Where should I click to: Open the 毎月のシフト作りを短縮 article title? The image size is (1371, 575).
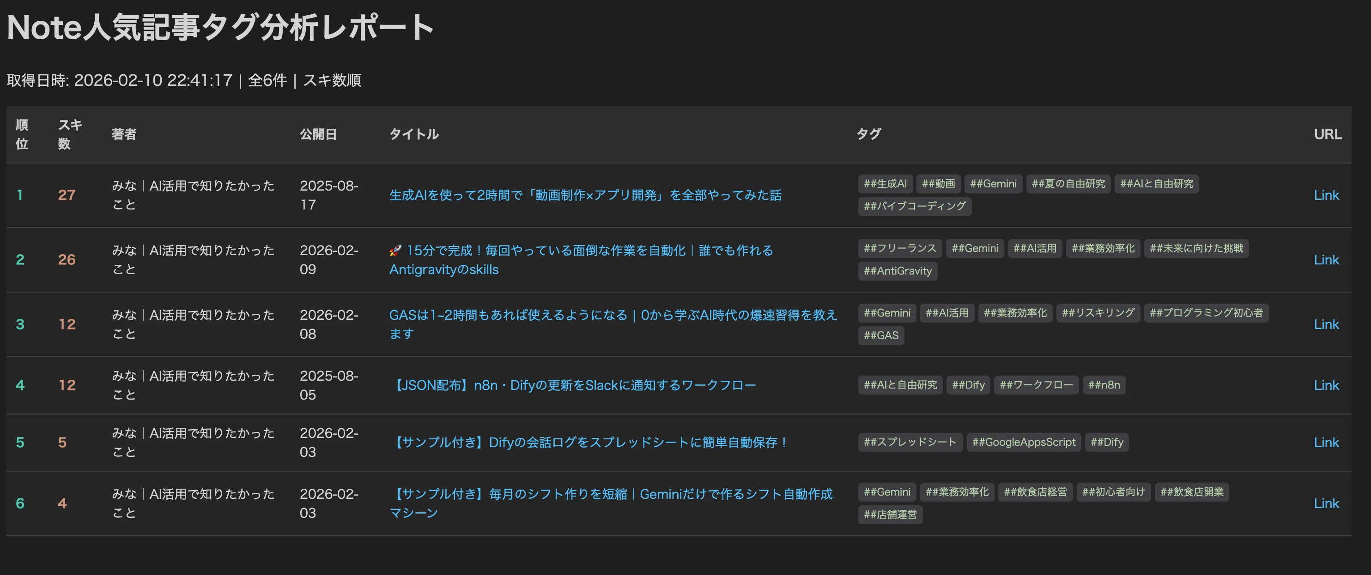611,503
